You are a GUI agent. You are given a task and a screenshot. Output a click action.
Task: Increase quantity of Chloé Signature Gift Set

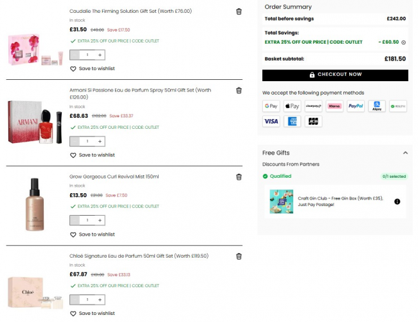(100, 299)
